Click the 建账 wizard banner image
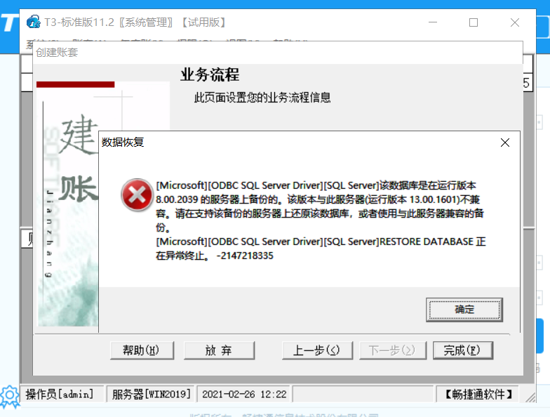The image size is (550, 417). pyautogui.click(x=67, y=204)
